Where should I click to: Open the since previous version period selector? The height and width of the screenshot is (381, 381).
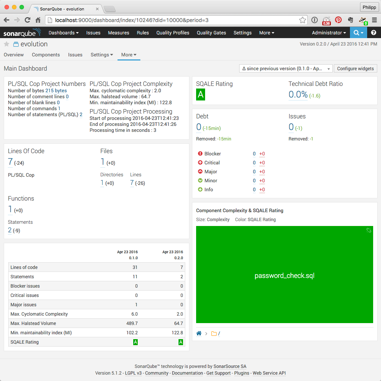286,68
